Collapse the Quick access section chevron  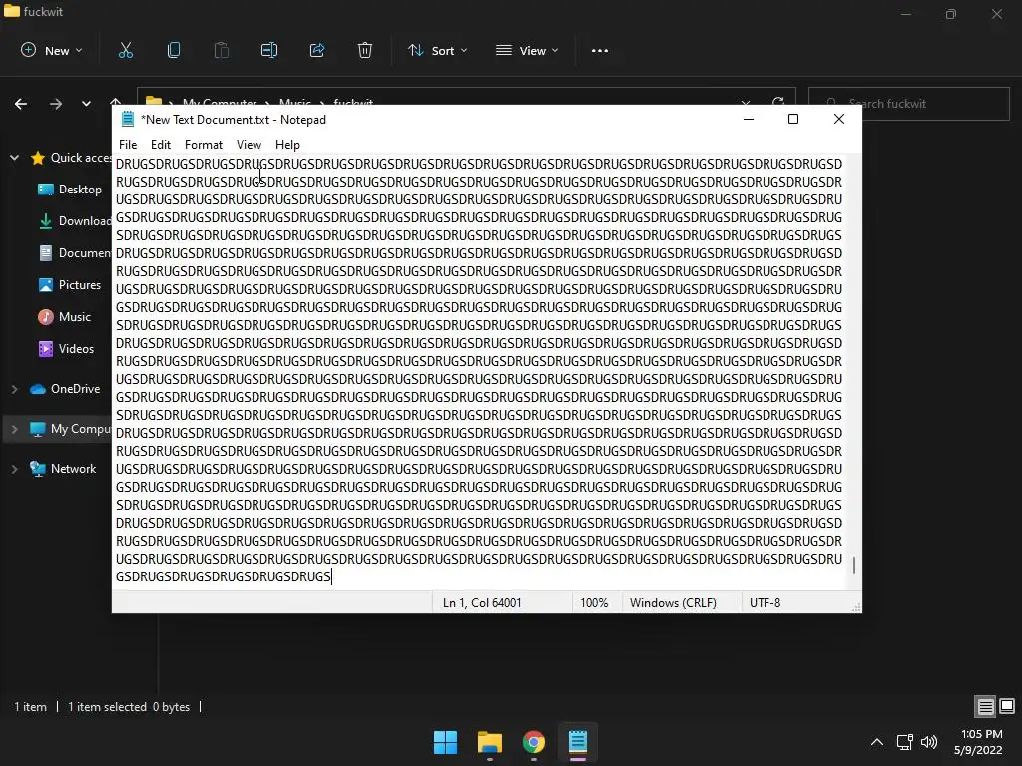pos(14,158)
